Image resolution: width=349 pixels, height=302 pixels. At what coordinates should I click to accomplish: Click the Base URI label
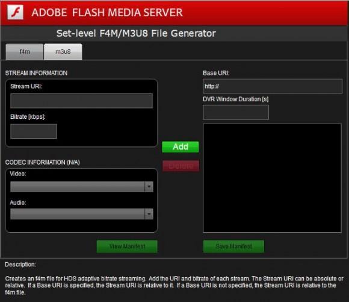216,73
